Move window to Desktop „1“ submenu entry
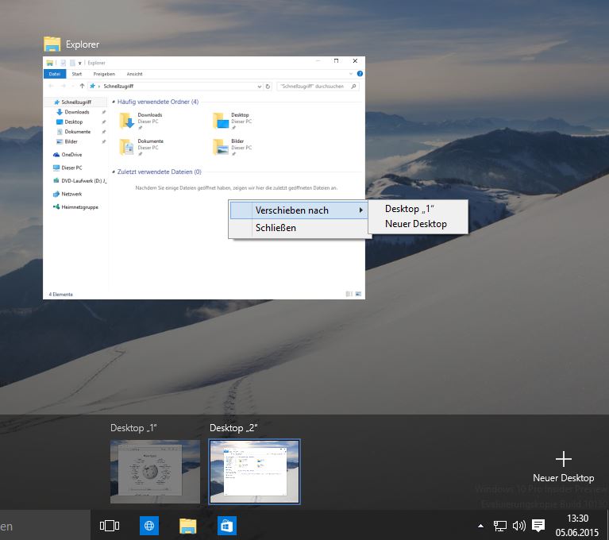 (410, 209)
